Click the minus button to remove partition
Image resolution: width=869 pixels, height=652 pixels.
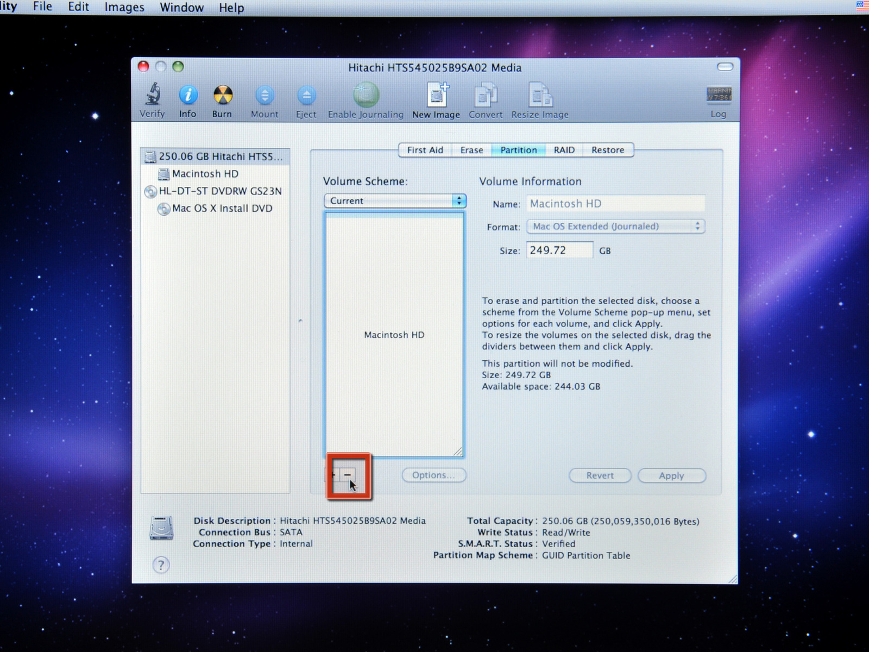pyautogui.click(x=348, y=475)
